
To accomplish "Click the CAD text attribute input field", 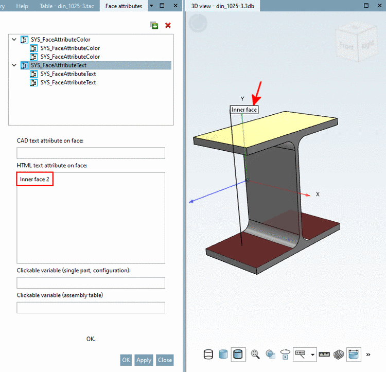I will pos(91,153).
